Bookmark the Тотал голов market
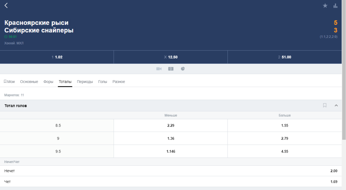 point(325,105)
